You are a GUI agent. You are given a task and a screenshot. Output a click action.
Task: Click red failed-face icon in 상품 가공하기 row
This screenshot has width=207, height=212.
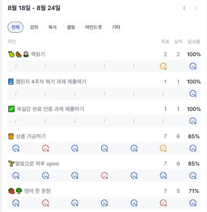point(46,148)
